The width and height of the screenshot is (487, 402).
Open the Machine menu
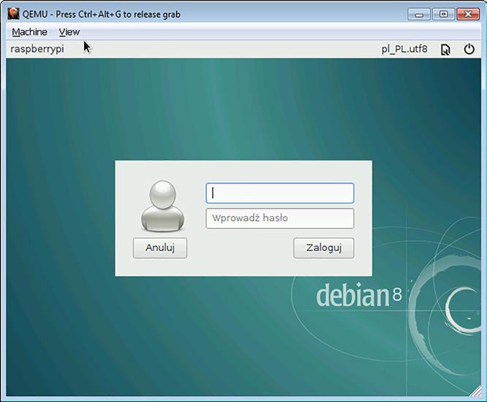[29, 32]
